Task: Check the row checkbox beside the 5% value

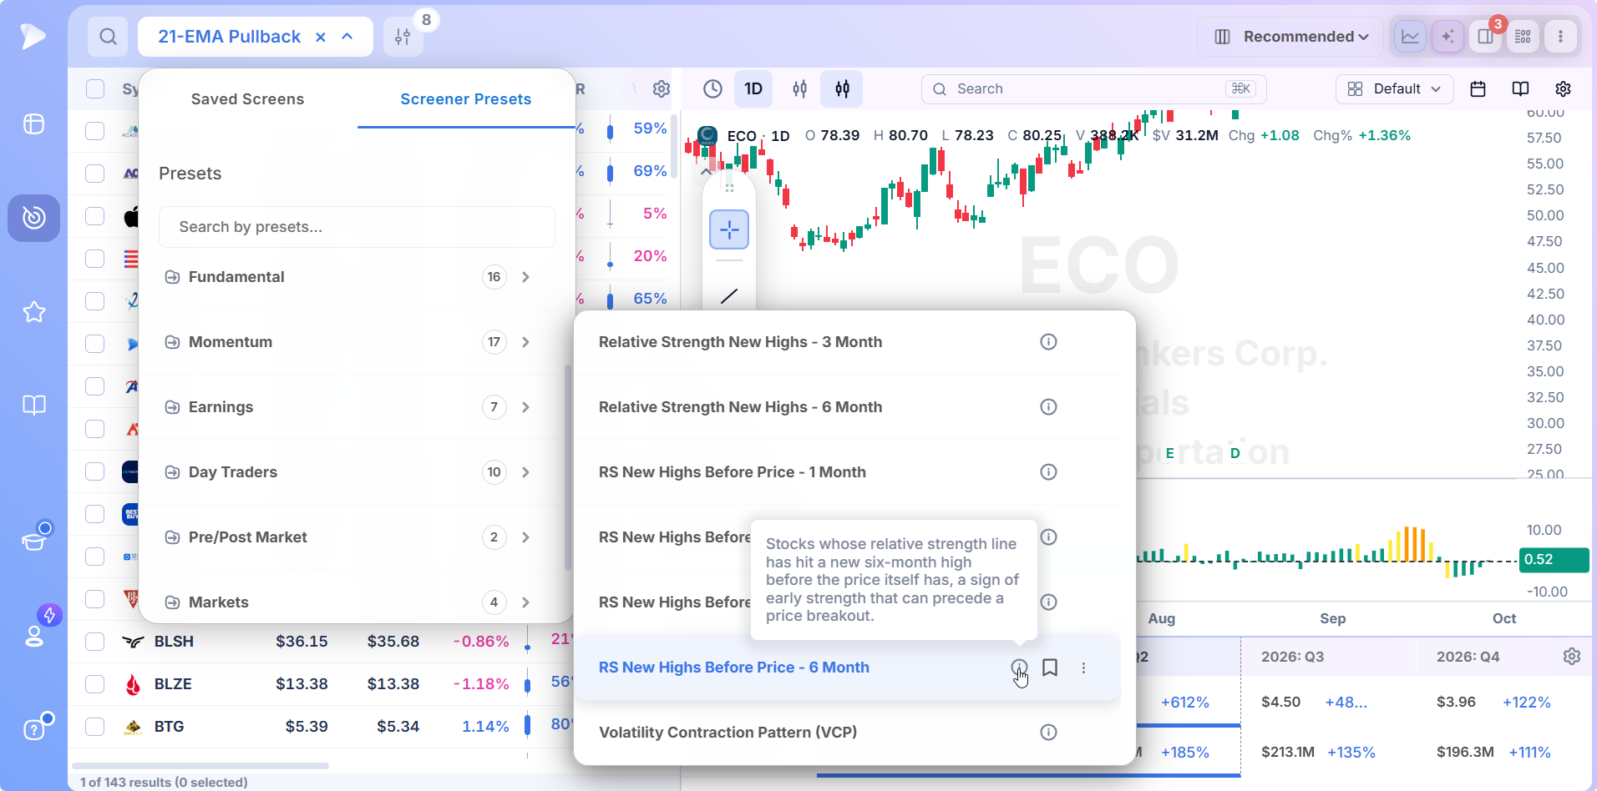Action: coord(95,216)
